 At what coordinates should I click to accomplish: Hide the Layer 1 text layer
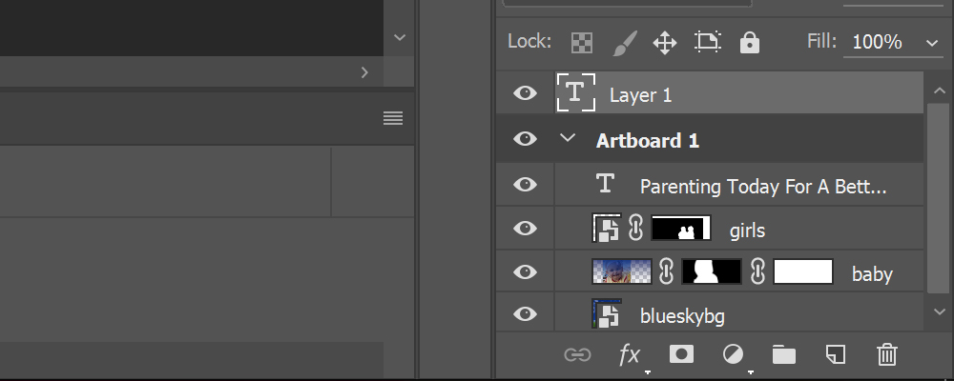[525, 93]
